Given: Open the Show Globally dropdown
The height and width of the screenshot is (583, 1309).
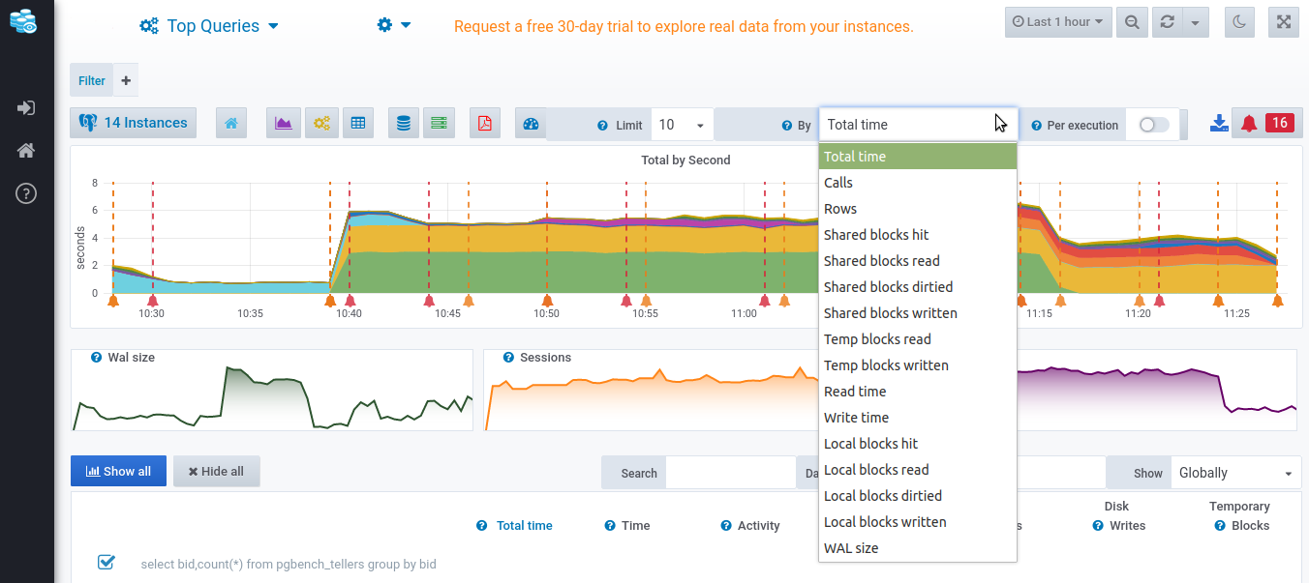Looking at the screenshot, I should (x=1234, y=473).
